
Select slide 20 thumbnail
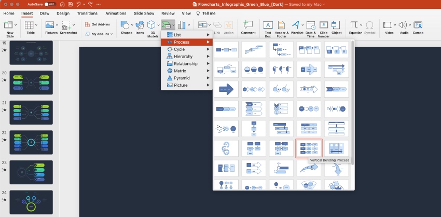tap(31, 83)
